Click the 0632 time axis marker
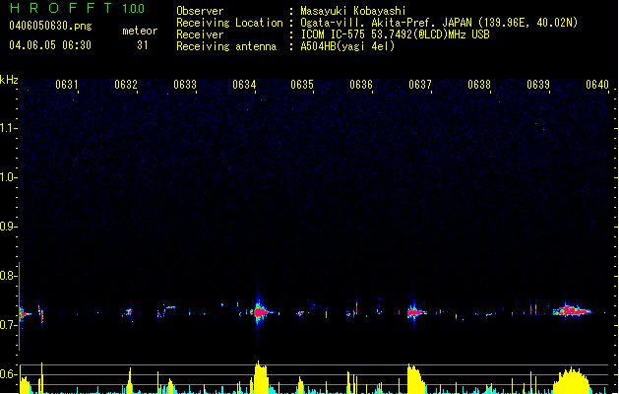Viewport: 619px width, 394px height. point(126,85)
